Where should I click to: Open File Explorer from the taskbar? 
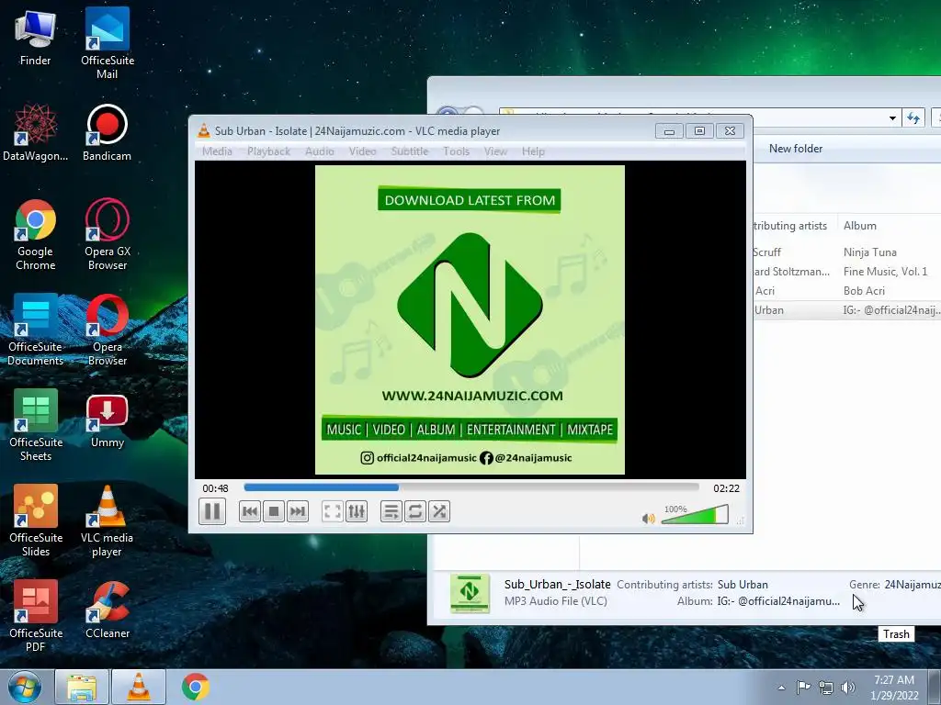click(82, 687)
